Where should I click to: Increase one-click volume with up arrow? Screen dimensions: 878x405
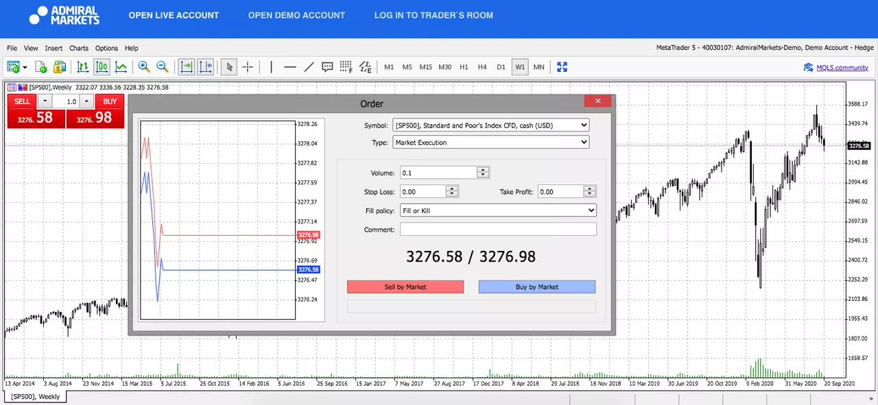[x=86, y=101]
